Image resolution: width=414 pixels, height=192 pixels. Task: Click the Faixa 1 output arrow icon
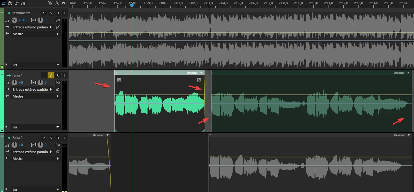pos(7,96)
